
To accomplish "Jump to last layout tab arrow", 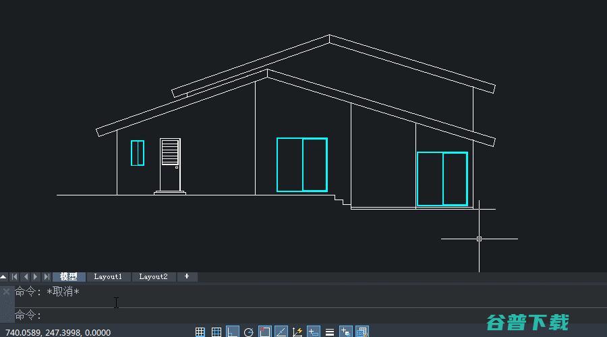I will coord(47,276).
